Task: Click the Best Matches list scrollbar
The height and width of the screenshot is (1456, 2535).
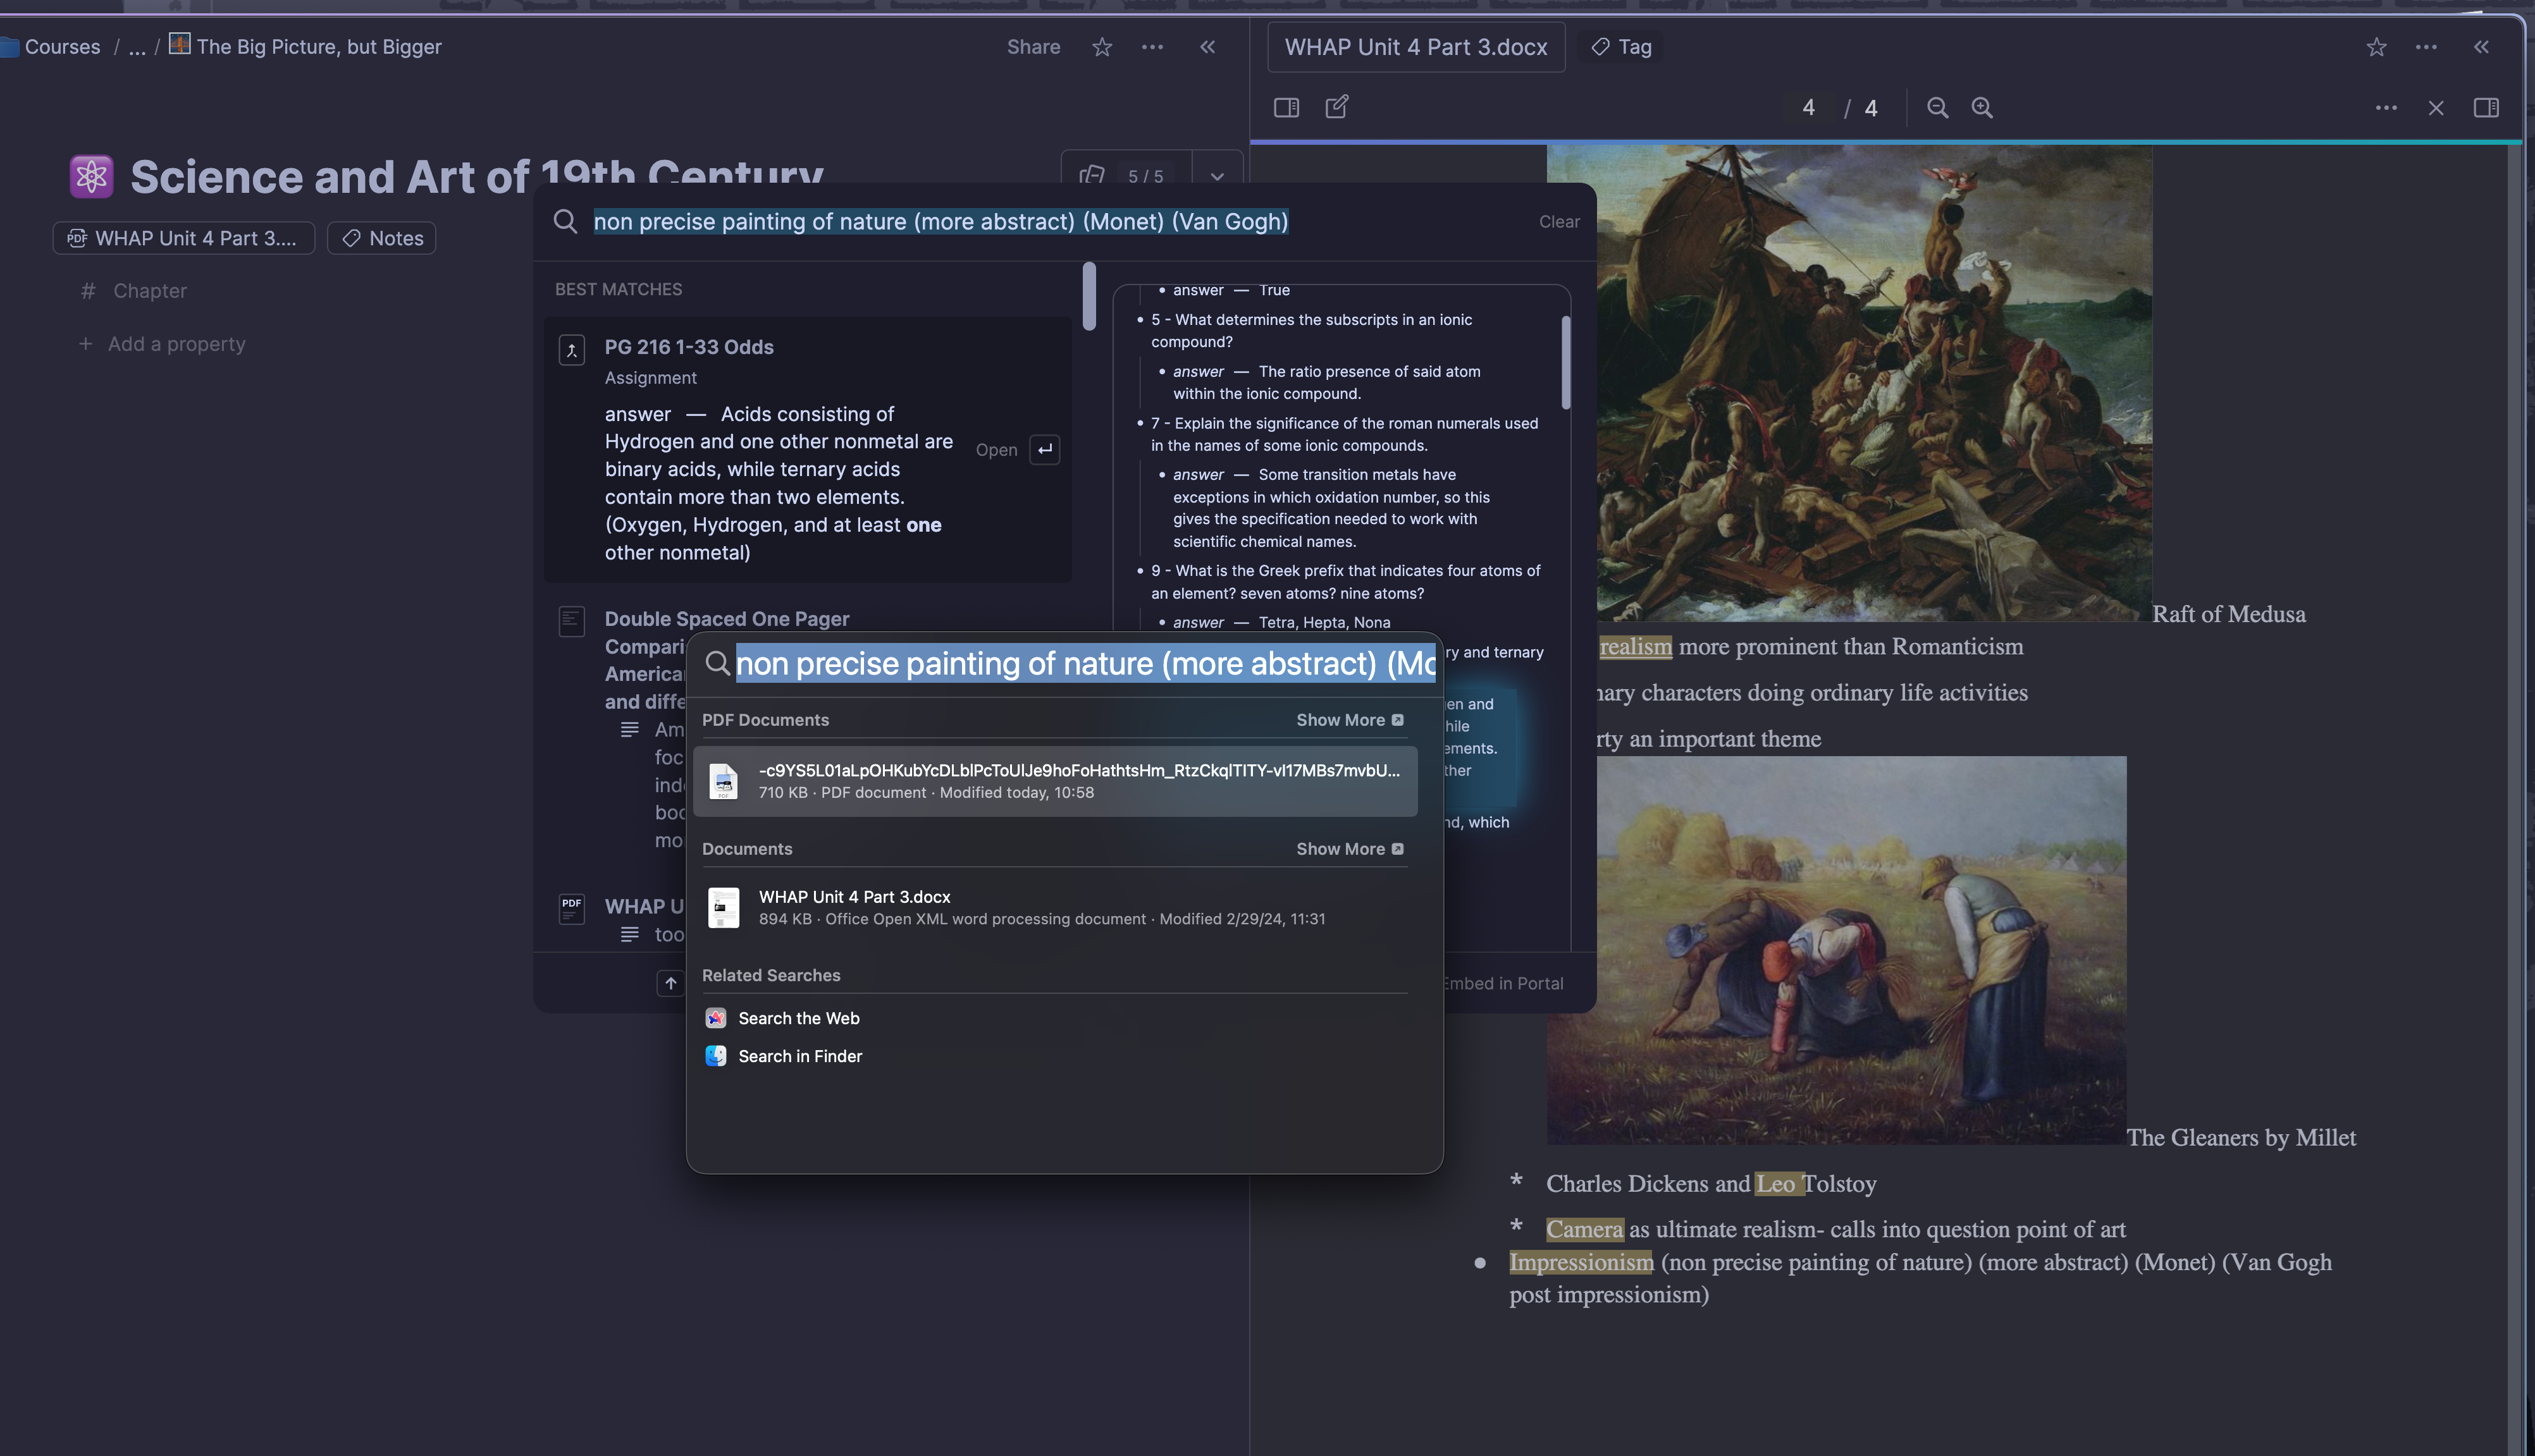Action: click(1089, 296)
